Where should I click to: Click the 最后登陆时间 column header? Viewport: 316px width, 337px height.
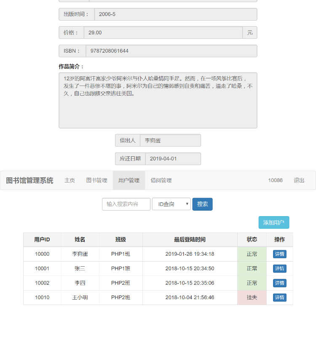click(190, 239)
